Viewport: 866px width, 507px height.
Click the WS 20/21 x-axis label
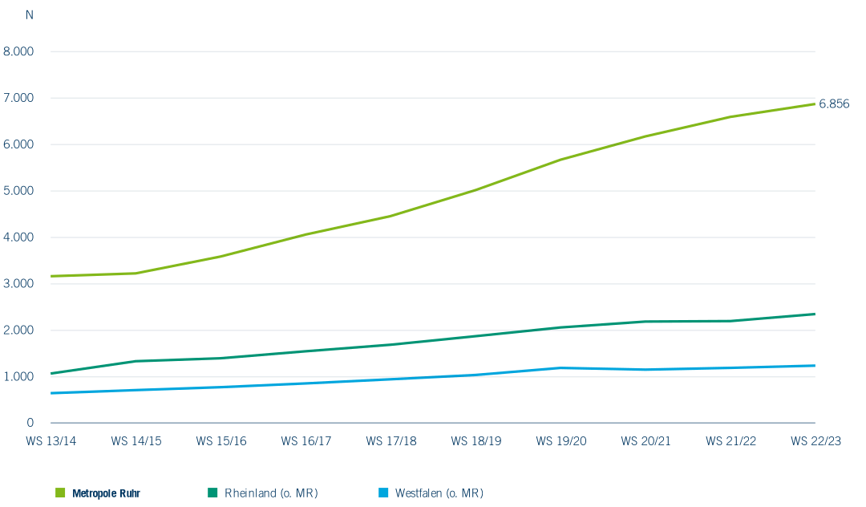(x=645, y=441)
